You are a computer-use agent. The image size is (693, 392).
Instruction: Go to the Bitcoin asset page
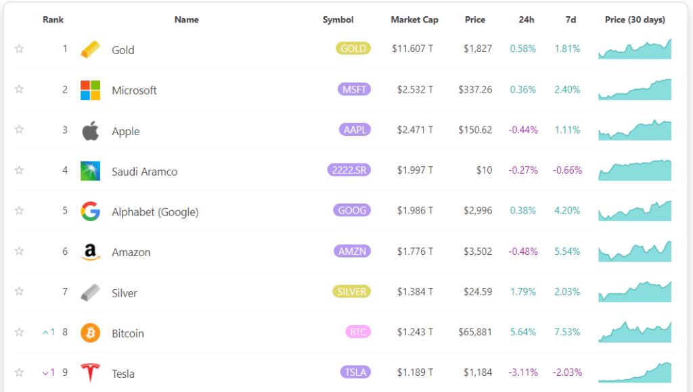[x=128, y=333]
